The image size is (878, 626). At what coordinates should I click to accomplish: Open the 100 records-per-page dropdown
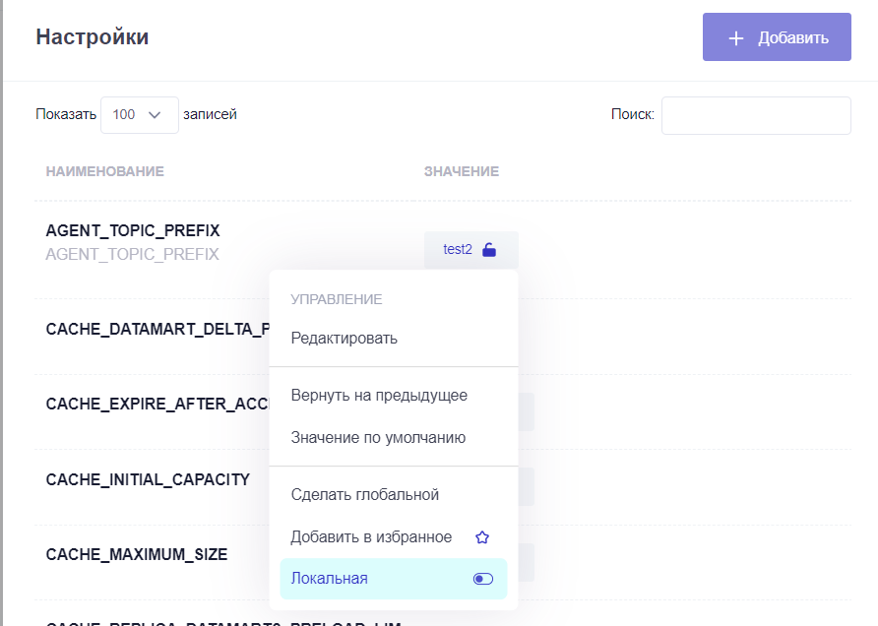coord(139,114)
